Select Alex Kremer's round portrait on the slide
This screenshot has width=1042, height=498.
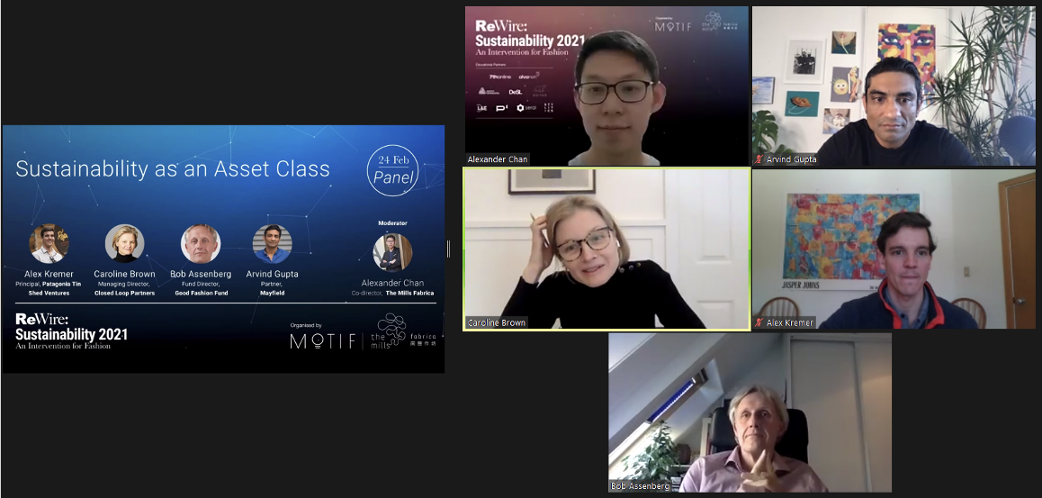(49, 243)
